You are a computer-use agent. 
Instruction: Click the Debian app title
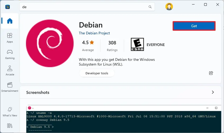click(91, 25)
